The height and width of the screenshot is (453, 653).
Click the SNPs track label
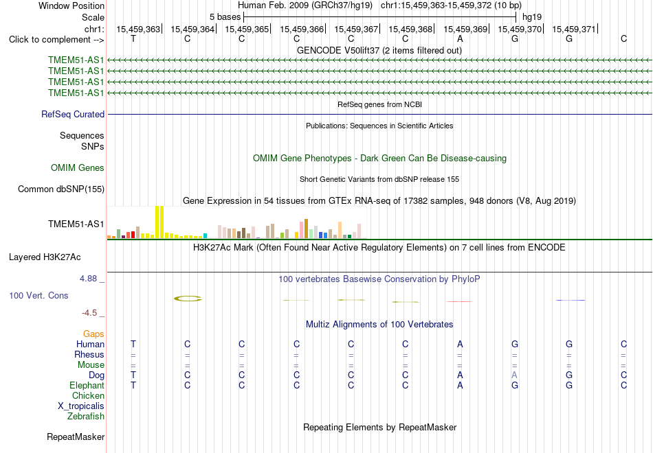pos(93,146)
